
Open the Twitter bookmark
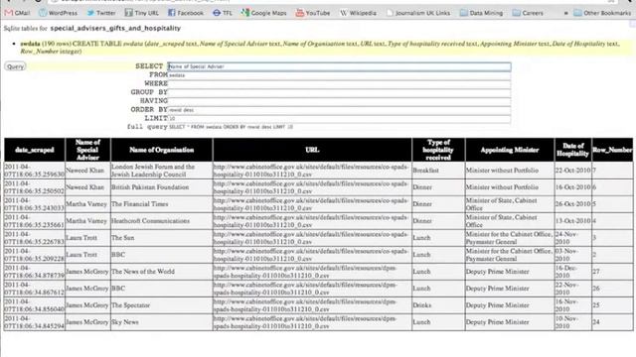click(x=101, y=13)
